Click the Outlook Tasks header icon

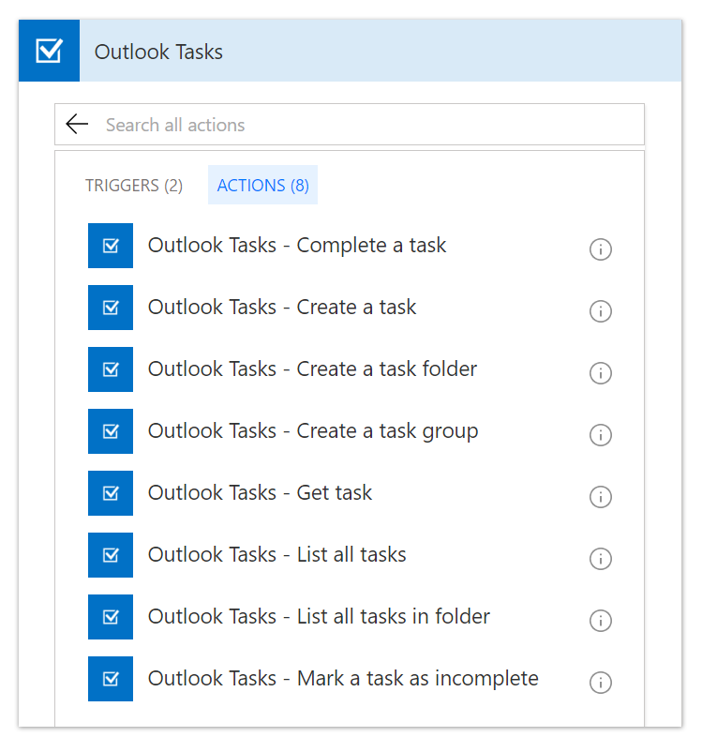click(49, 51)
